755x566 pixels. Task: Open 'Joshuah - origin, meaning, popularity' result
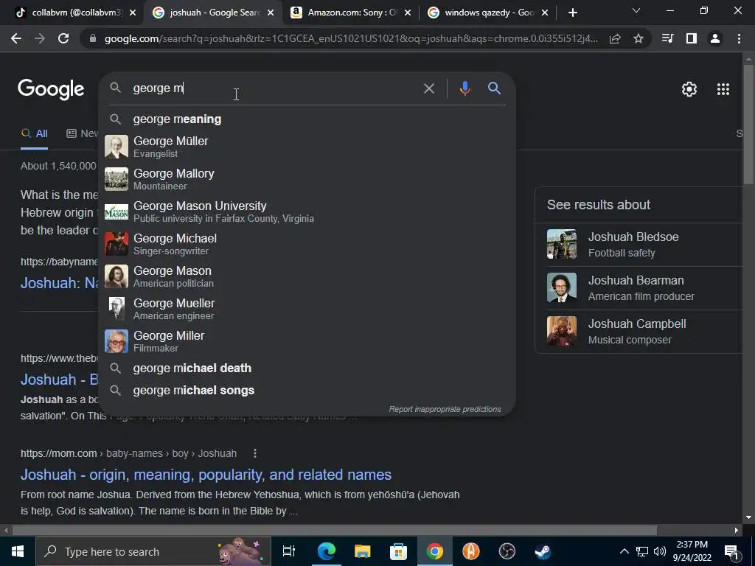point(206,475)
